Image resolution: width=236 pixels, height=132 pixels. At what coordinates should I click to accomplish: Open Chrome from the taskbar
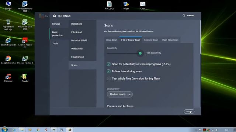click(38, 130)
